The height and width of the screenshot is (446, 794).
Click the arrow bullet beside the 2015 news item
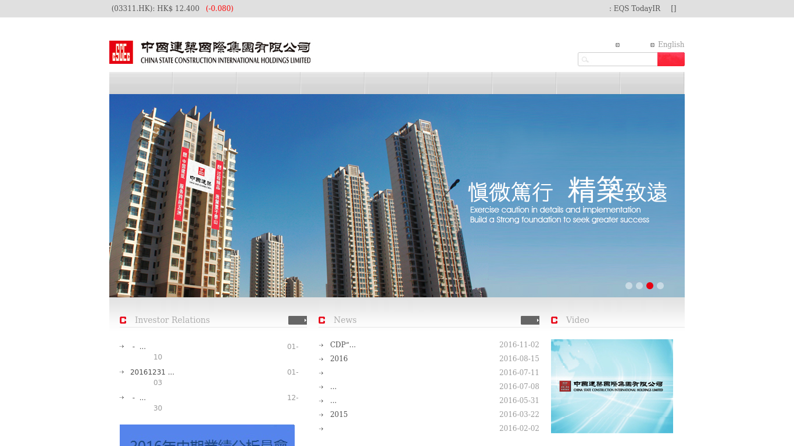[321, 414]
